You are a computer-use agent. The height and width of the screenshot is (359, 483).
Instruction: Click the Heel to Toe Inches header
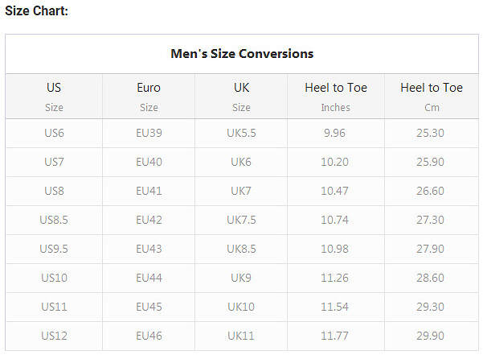point(335,96)
